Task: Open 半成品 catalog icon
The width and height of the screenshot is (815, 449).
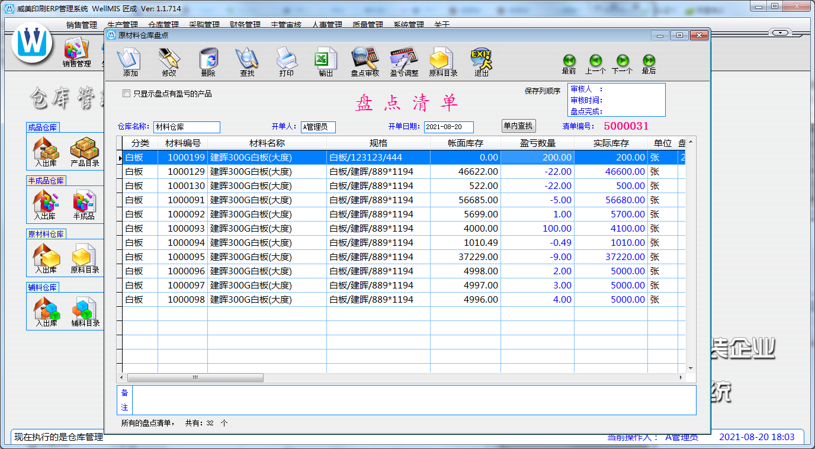Action: 84,206
